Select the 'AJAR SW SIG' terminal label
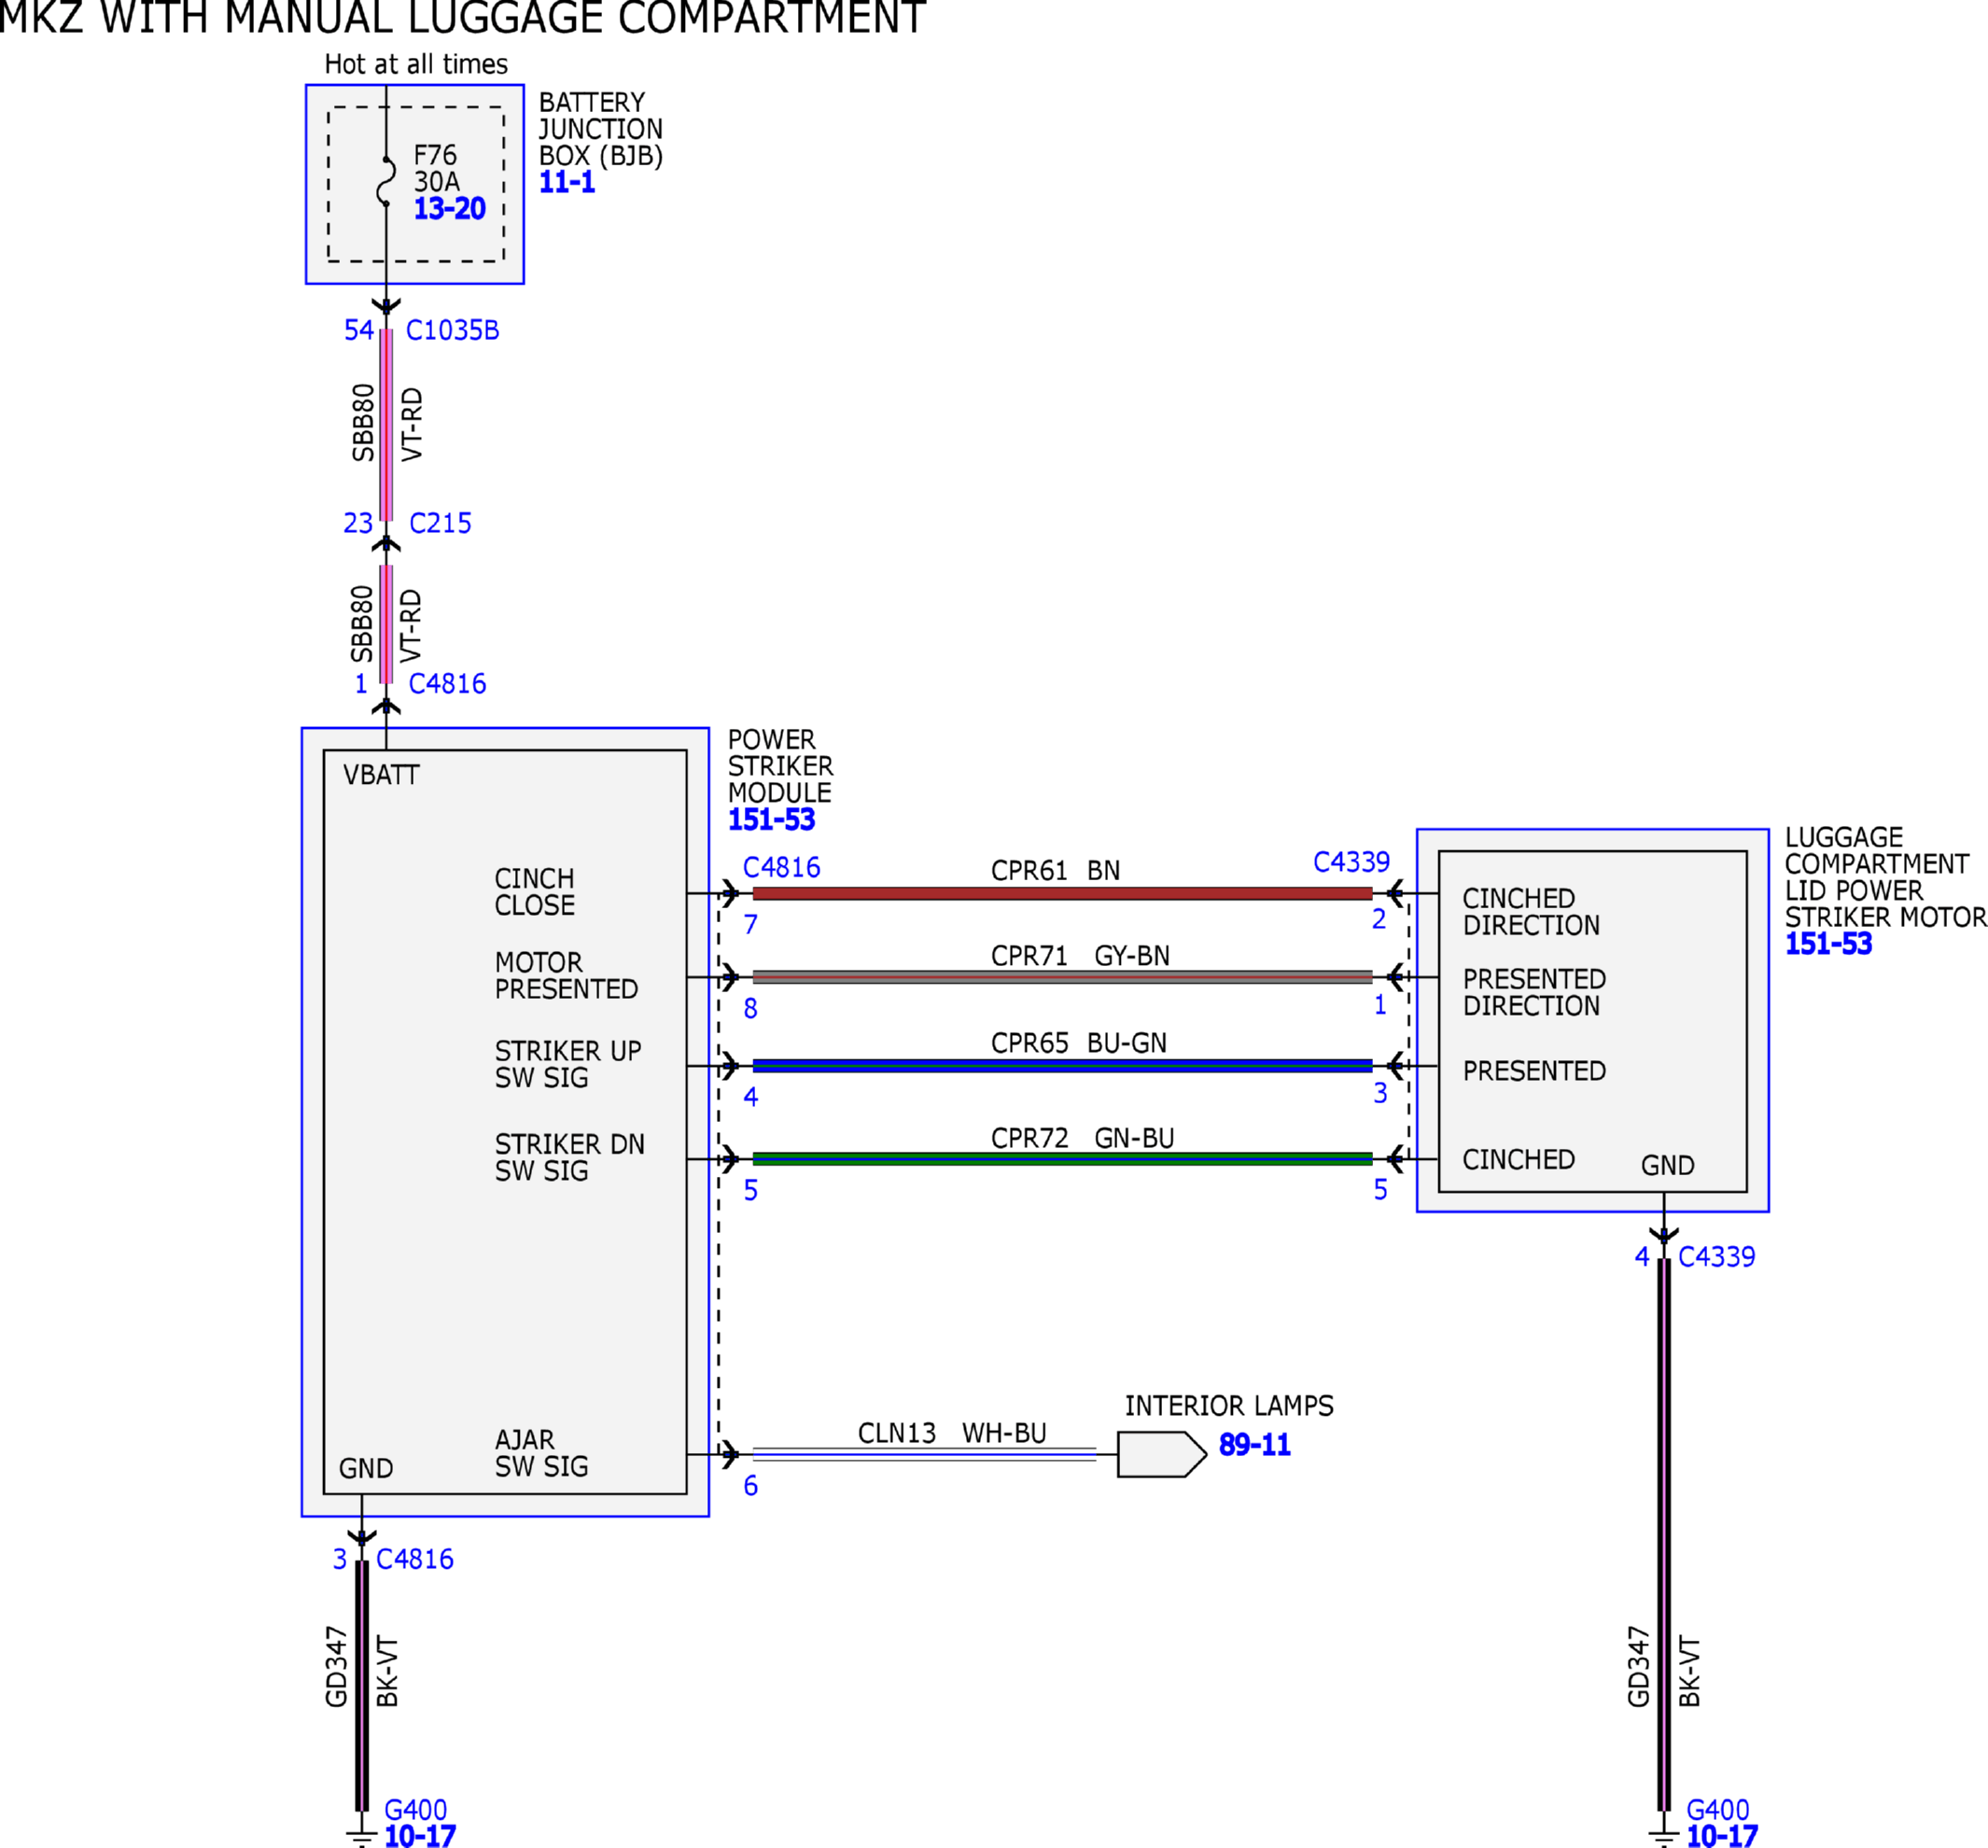 click(541, 1453)
